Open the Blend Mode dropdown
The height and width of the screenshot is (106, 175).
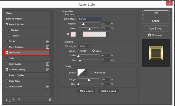pos(91,19)
